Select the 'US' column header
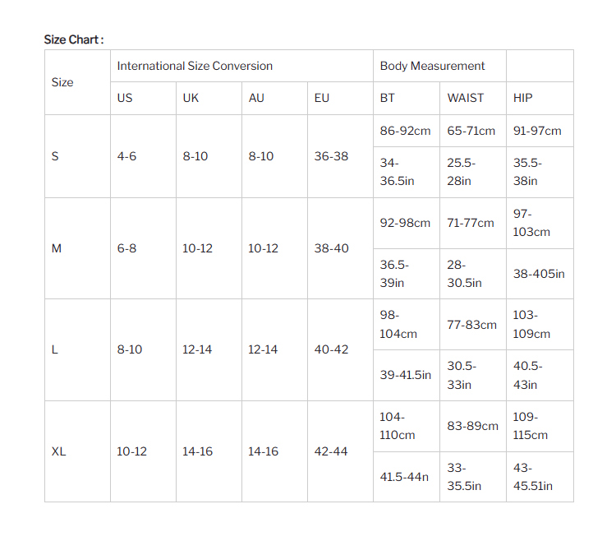 125,98
